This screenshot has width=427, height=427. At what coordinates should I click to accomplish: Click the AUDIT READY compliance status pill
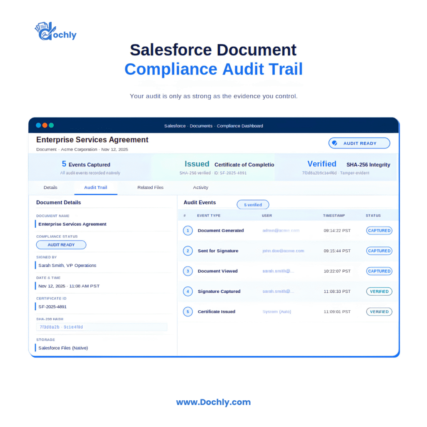pyautogui.click(x=61, y=245)
